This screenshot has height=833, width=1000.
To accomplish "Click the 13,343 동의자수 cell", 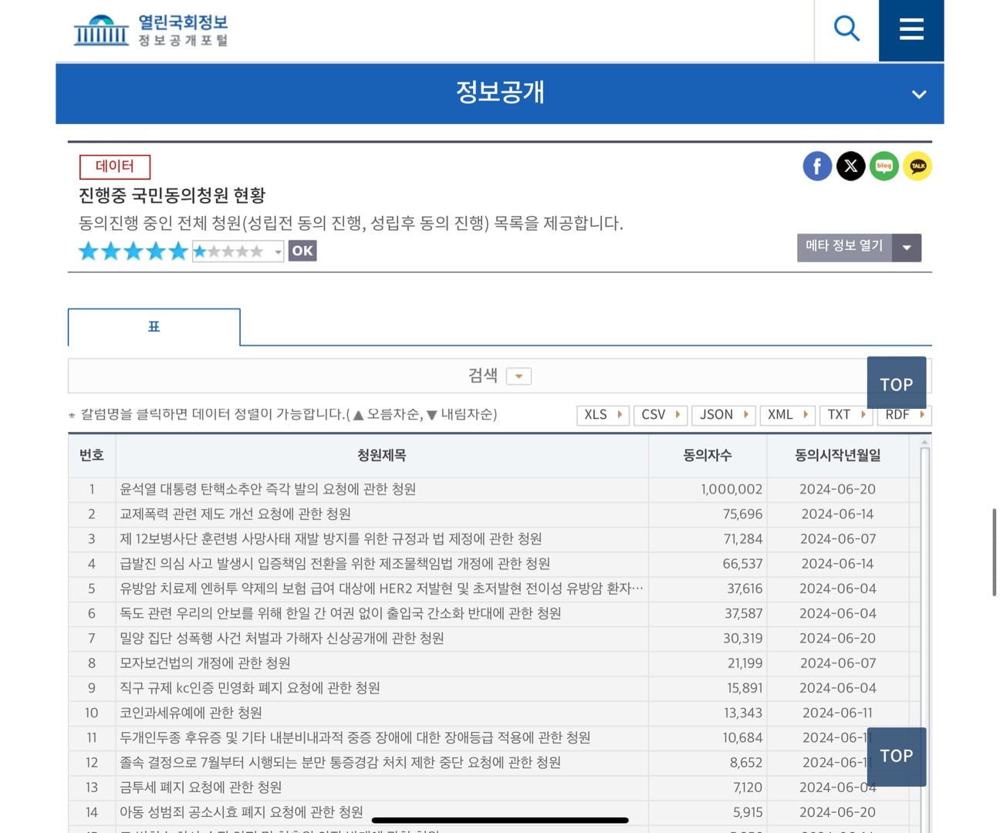I will pos(708,713).
